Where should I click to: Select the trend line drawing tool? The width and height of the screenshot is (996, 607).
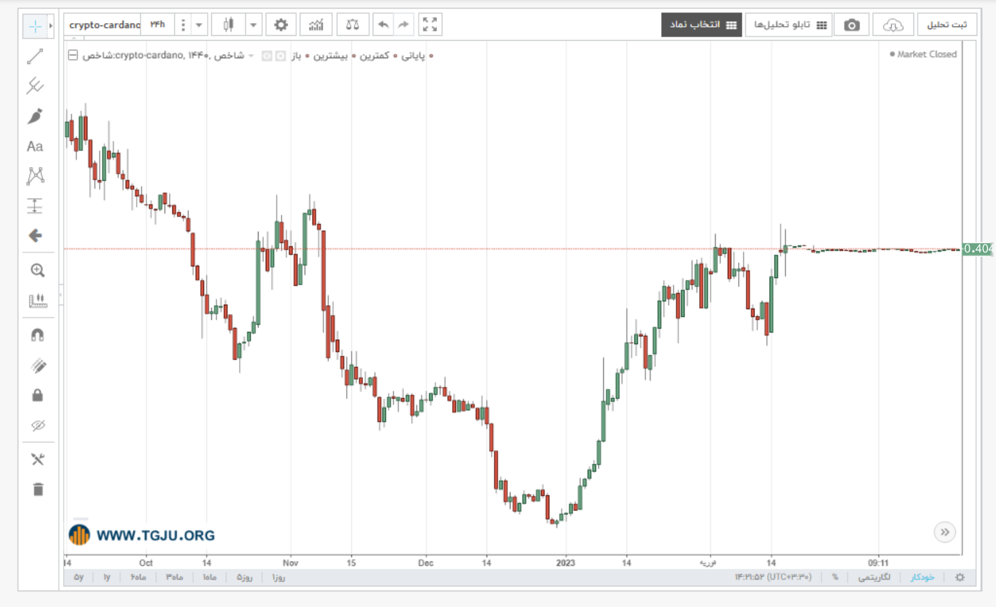point(35,56)
